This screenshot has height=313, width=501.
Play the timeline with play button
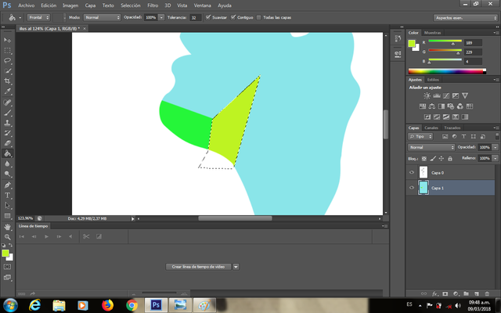[x=47, y=236]
